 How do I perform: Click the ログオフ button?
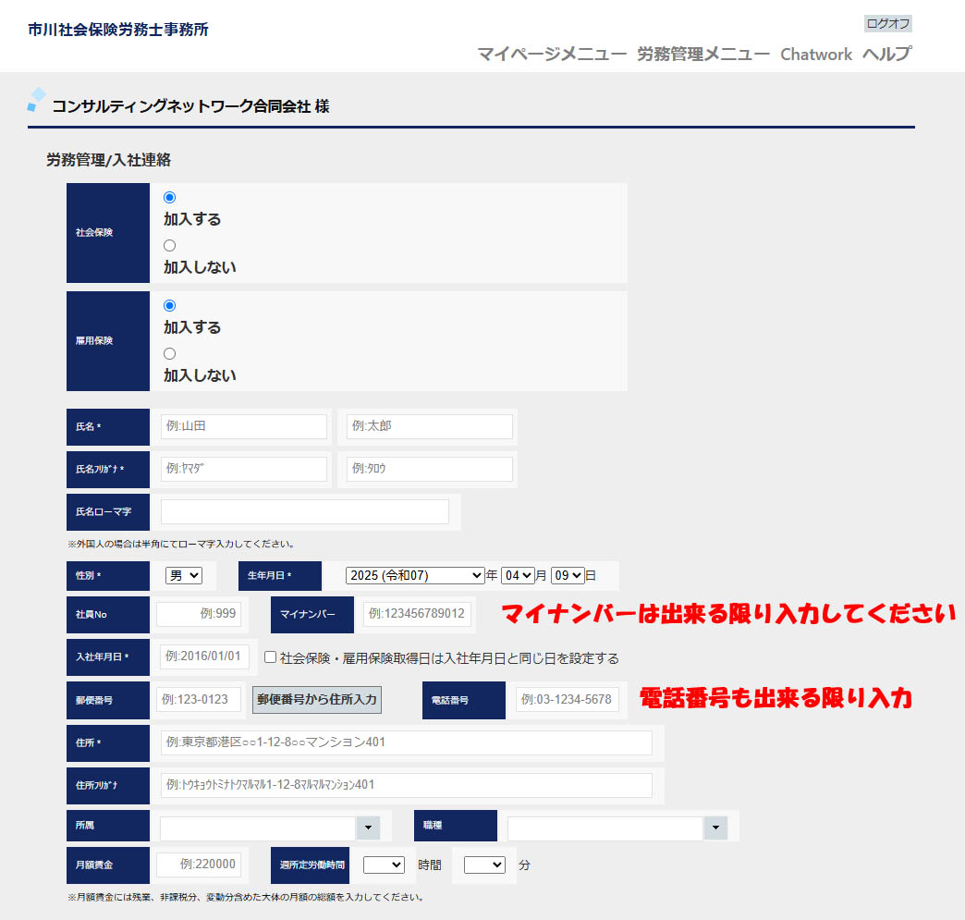[888, 24]
